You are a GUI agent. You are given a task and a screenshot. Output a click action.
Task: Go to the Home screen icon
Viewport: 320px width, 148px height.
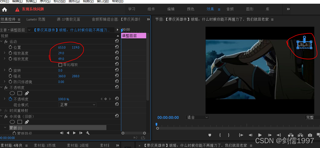4,9
